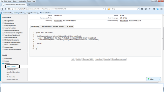
Task: Open Created By Keyur Patel link
Action: [58, 21]
